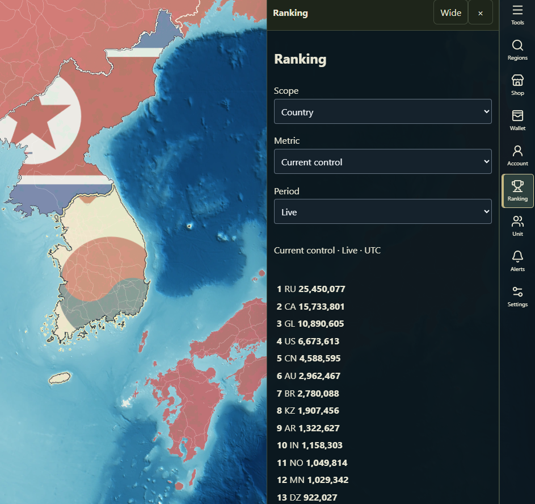This screenshot has width=535, height=504.
Task: Switch the Ranking panel to Wide
Action: [x=450, y=13]
